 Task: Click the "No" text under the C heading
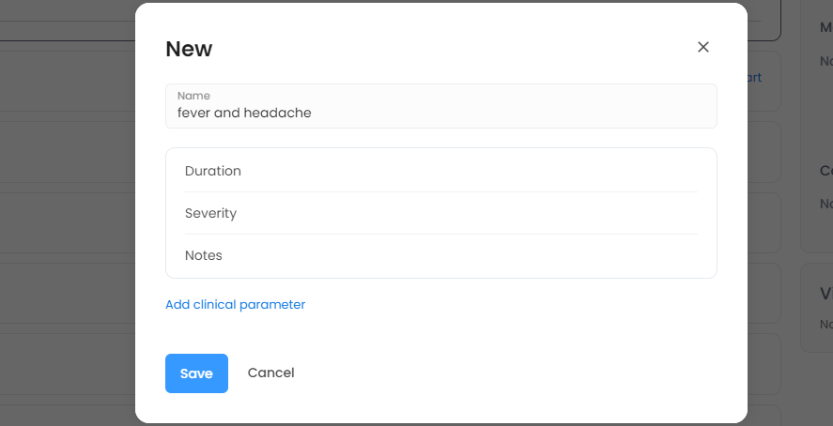[x=826, y=204]
